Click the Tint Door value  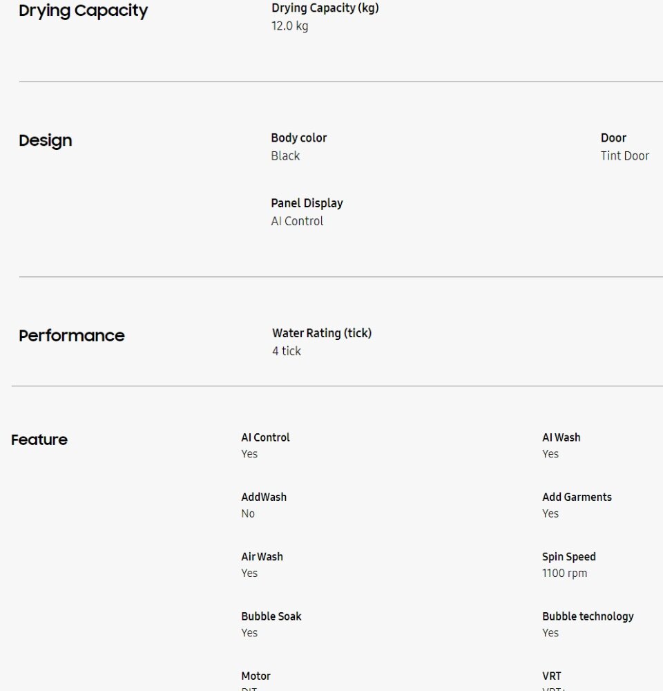(625, 156)
